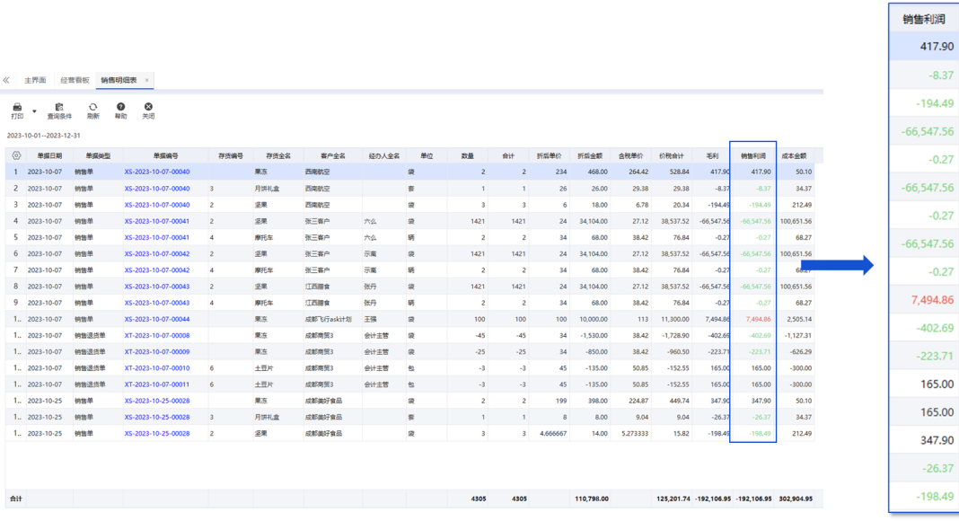The width and height of the screenshot is (959, 521).
Task: Click the 成本金额 column header
Action: click(794, 155)
